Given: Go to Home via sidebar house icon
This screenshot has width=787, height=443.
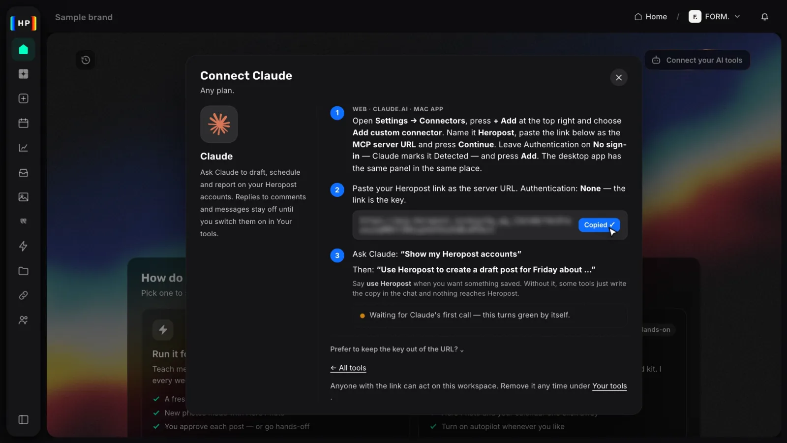Looking at the screenshot, I should pyautogui.click(x=23, y=49).
